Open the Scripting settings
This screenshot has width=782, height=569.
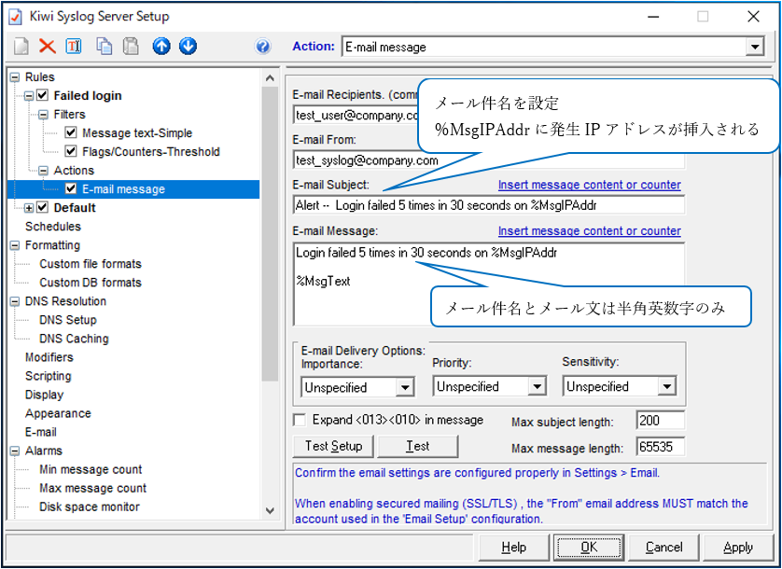tap(48, 376)
